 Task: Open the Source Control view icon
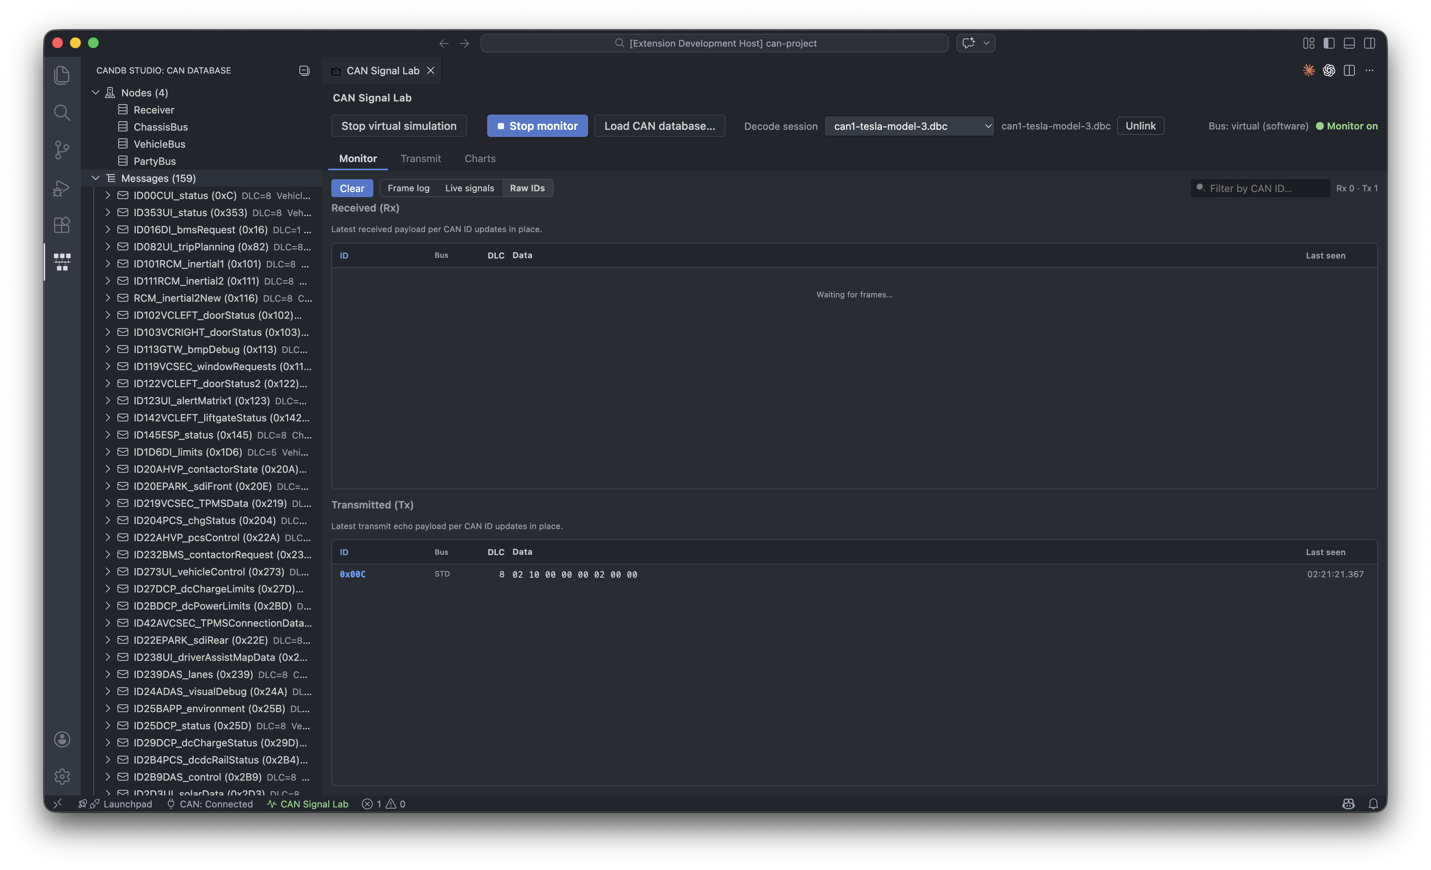[x=61, y=150]
